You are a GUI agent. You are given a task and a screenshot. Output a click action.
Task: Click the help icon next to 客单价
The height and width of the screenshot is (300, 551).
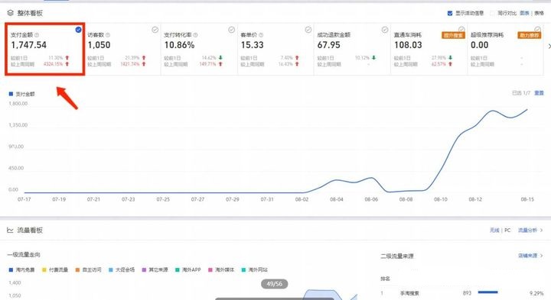[x=261, y=35]
